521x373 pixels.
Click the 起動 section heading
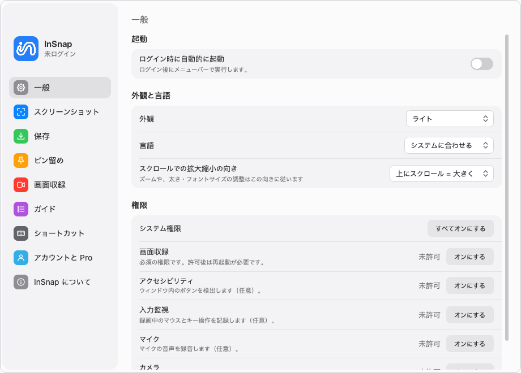[139, 39]
